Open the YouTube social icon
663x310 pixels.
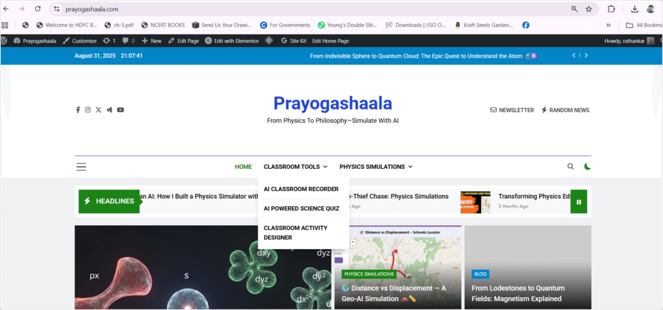click(x=120, y=110)
